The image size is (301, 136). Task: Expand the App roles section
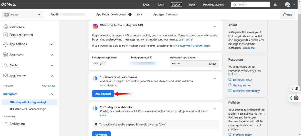pos(52,55)
